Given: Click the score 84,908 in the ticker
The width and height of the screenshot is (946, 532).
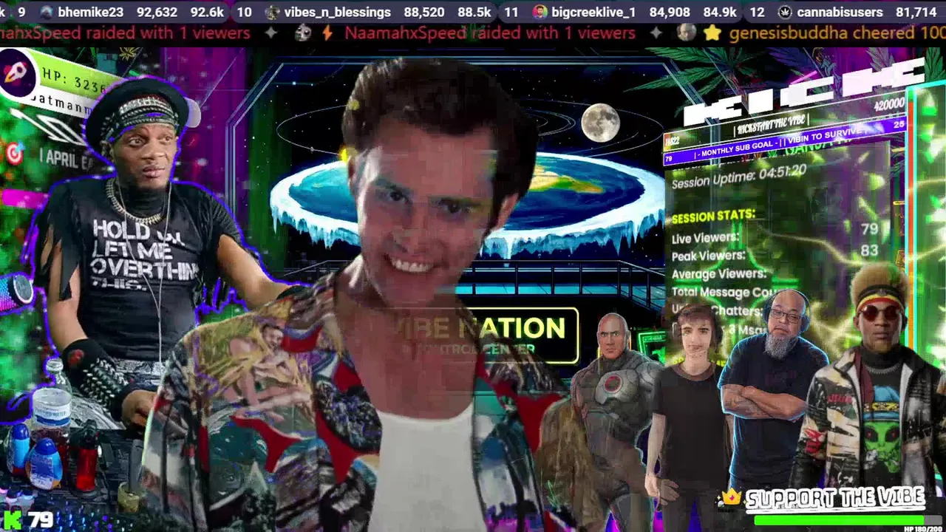Looking at the screenshot, I should [x=670, y=12].
